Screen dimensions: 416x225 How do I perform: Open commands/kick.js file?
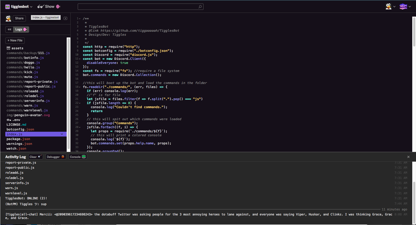(x=22, y=72)
